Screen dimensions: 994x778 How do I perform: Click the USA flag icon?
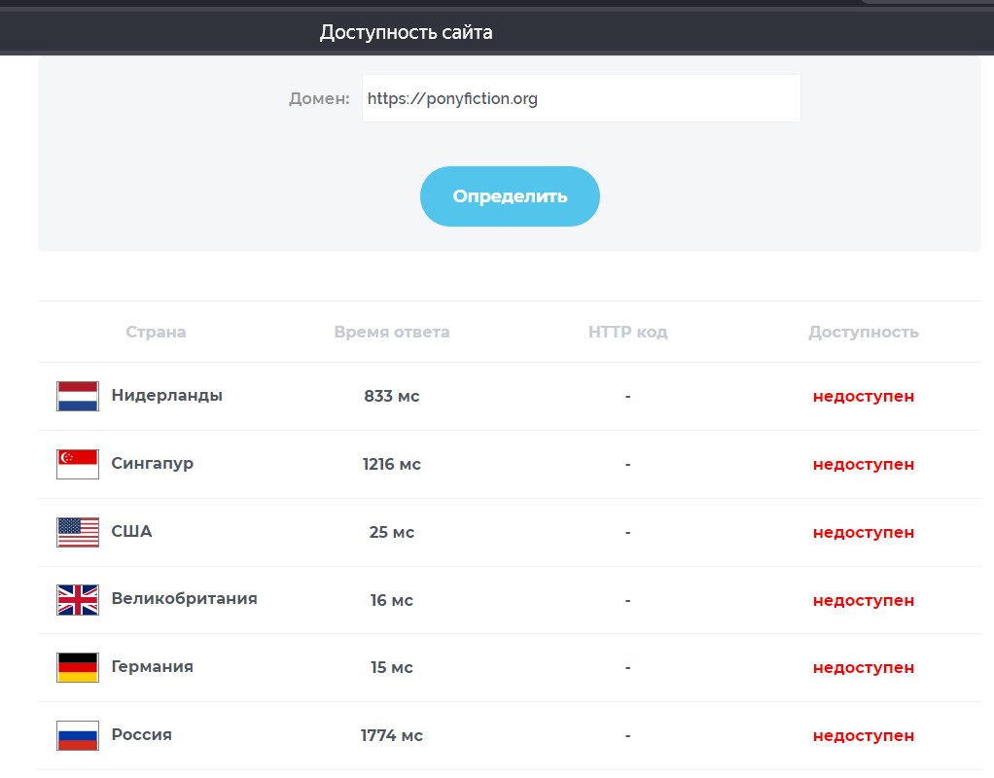click(78, 532)
